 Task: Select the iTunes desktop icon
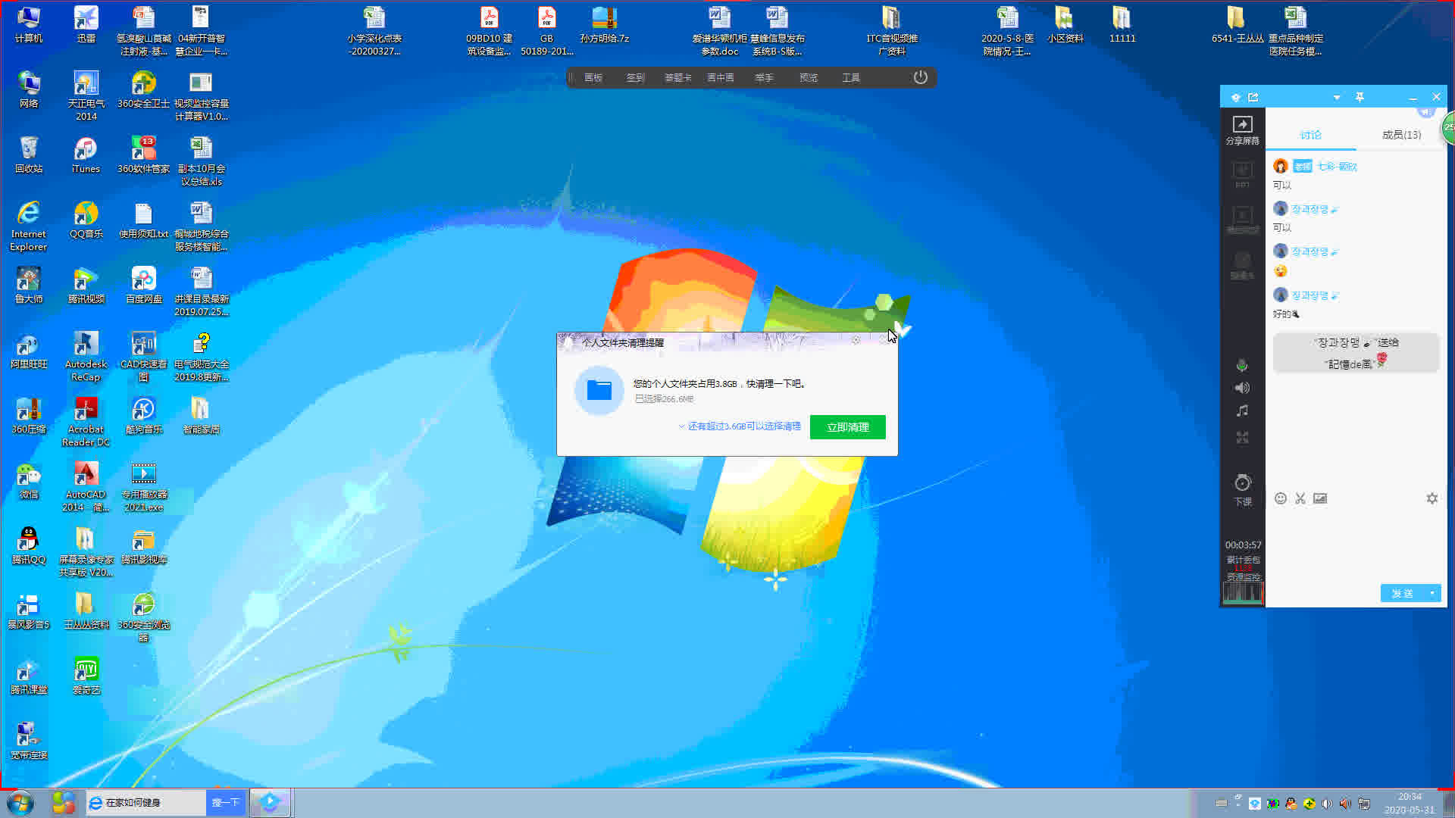(86, 155)
